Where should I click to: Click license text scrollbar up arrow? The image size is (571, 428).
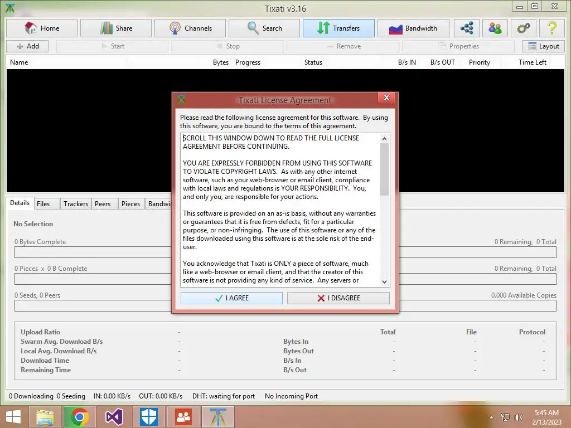[x=385, y=139]
